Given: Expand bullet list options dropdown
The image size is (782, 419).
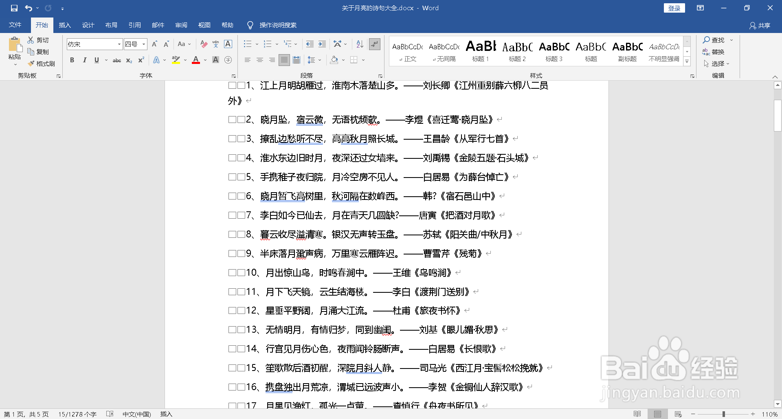Looking at the screenshot, I should pyautogui.click(x=257, y=44).
